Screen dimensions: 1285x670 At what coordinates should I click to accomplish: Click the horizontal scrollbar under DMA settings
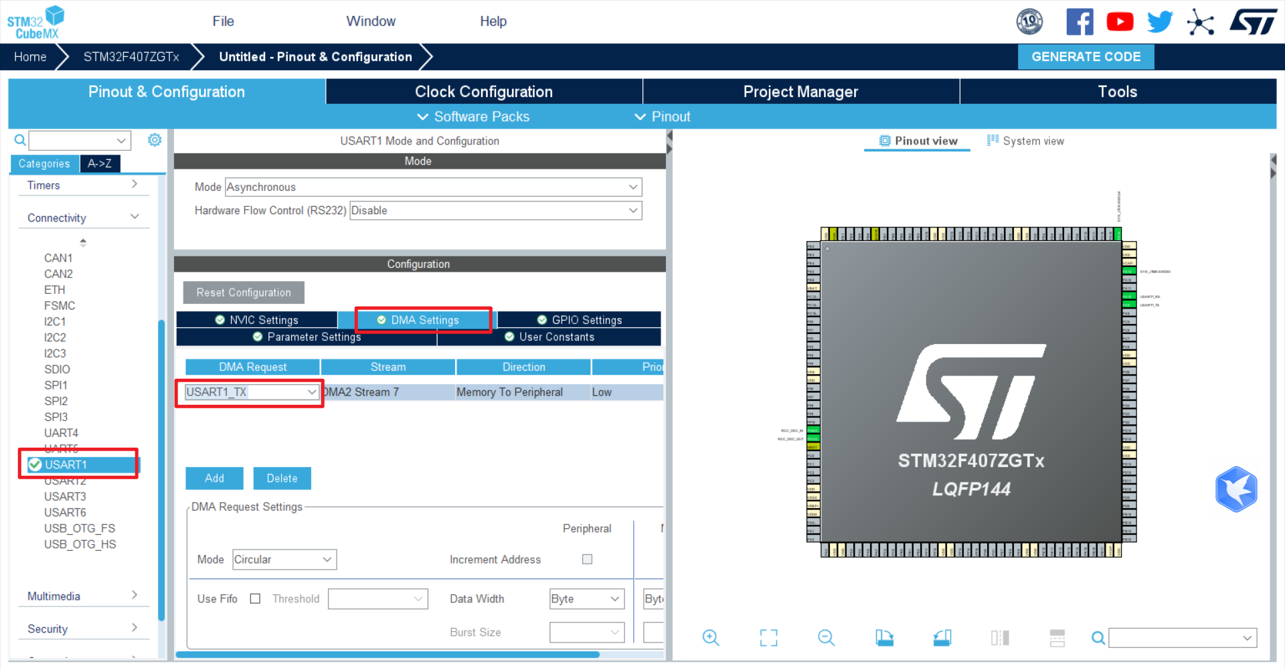point(388,655)
